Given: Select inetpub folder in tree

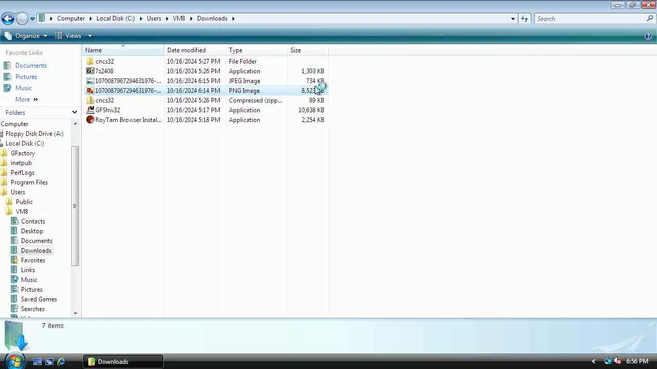Looking at the screenshot, I should click(x=21, y=163).
